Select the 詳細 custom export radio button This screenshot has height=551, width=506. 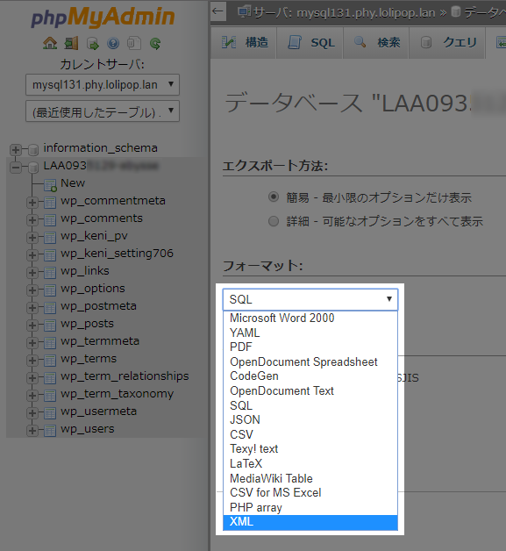274,221
